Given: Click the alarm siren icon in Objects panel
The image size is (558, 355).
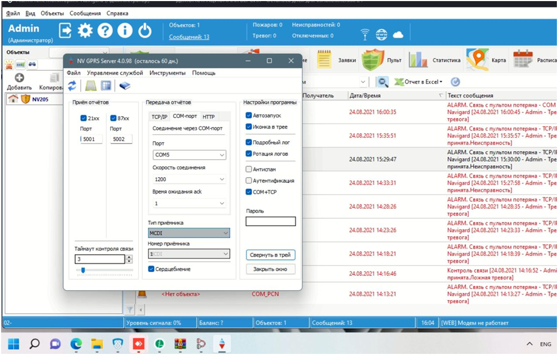Looking at the screenshot, I should 9,65.
